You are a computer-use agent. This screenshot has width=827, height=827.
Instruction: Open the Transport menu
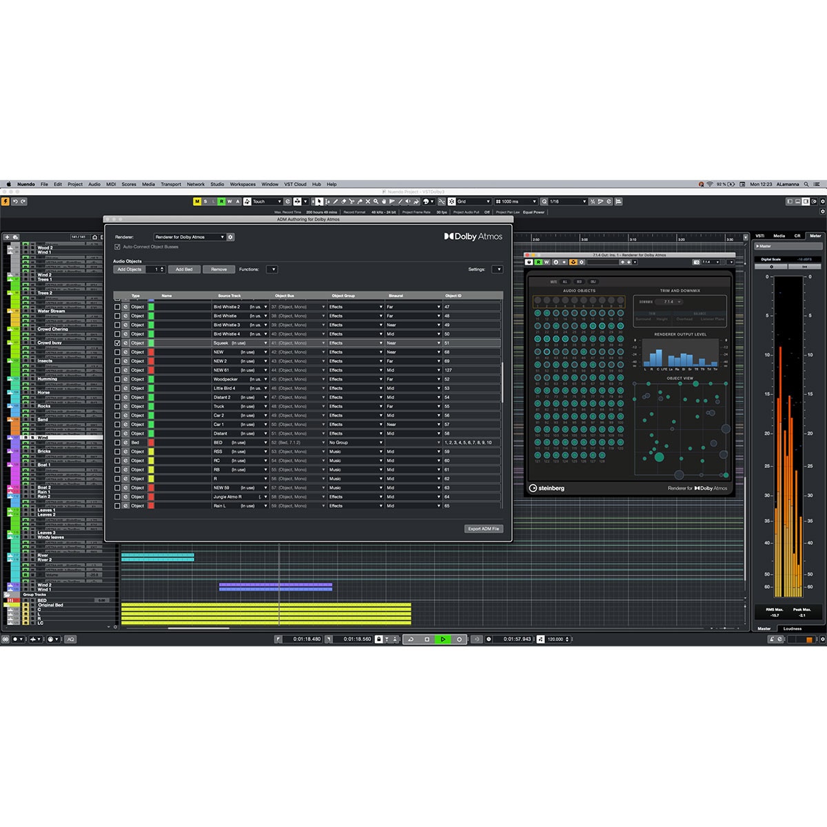point(171,184)
